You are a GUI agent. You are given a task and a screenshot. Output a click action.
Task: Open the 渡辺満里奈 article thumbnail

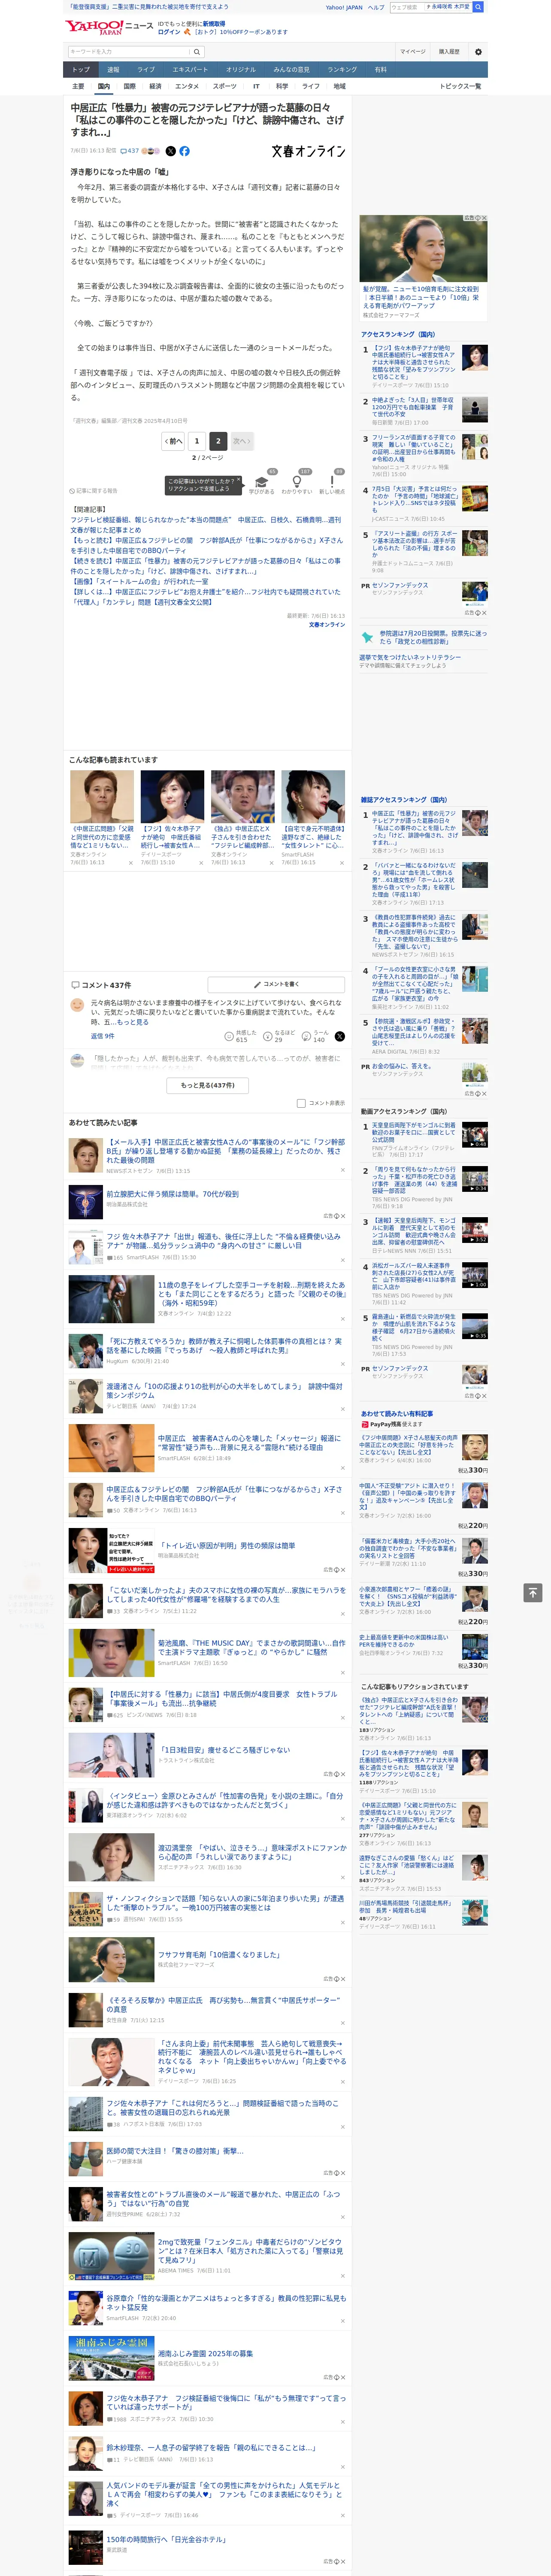click(111, 1857)
